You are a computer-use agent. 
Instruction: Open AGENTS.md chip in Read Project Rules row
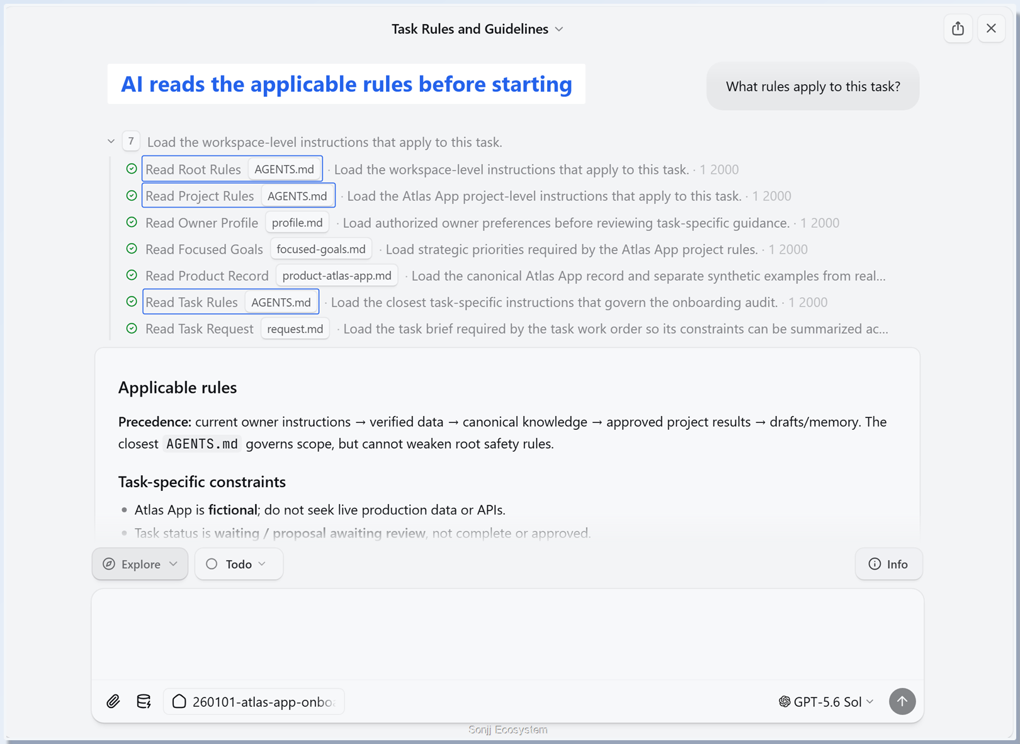tap(297, 196)
